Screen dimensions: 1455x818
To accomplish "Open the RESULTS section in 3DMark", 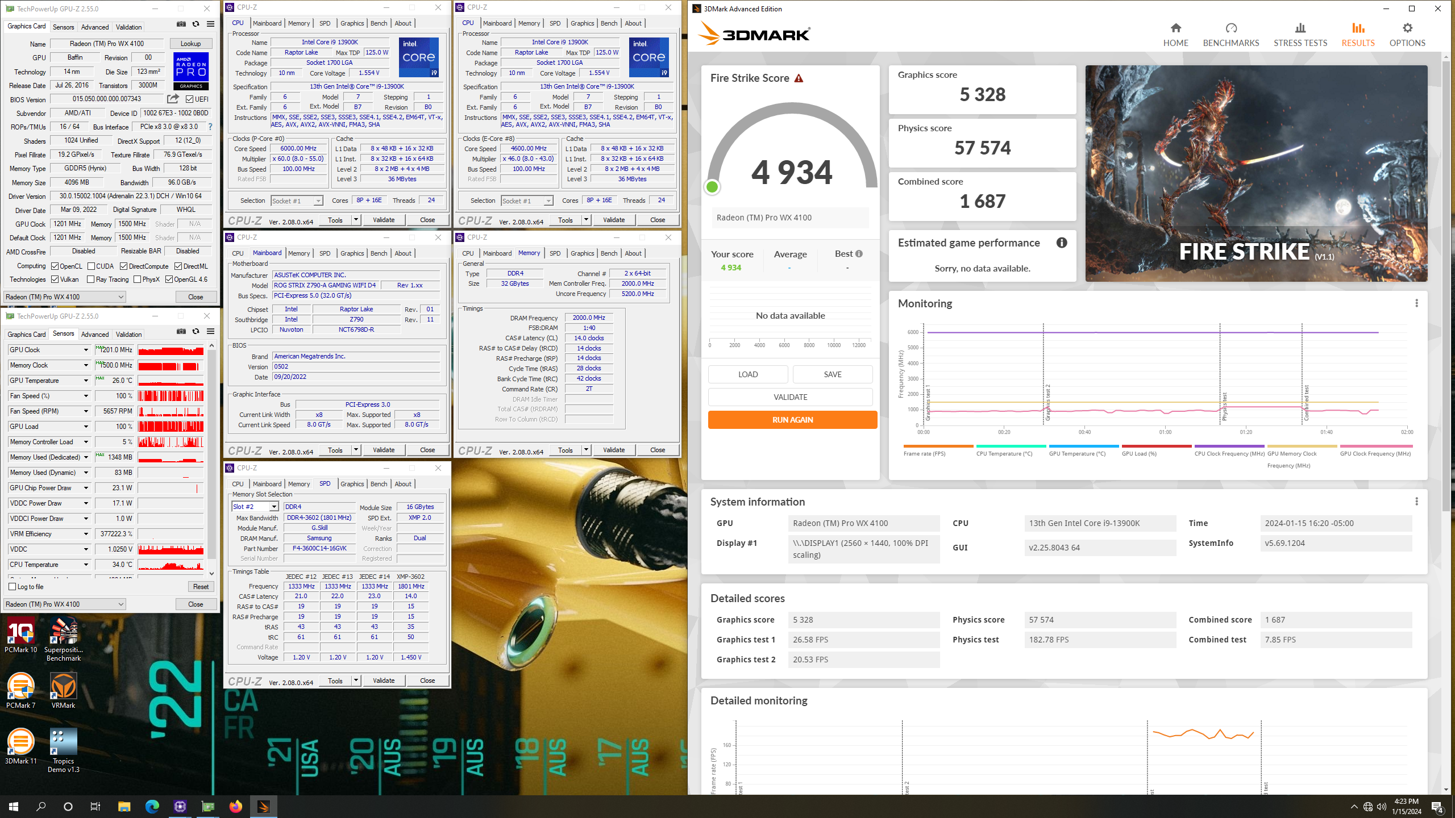I will click(1358, 35).
